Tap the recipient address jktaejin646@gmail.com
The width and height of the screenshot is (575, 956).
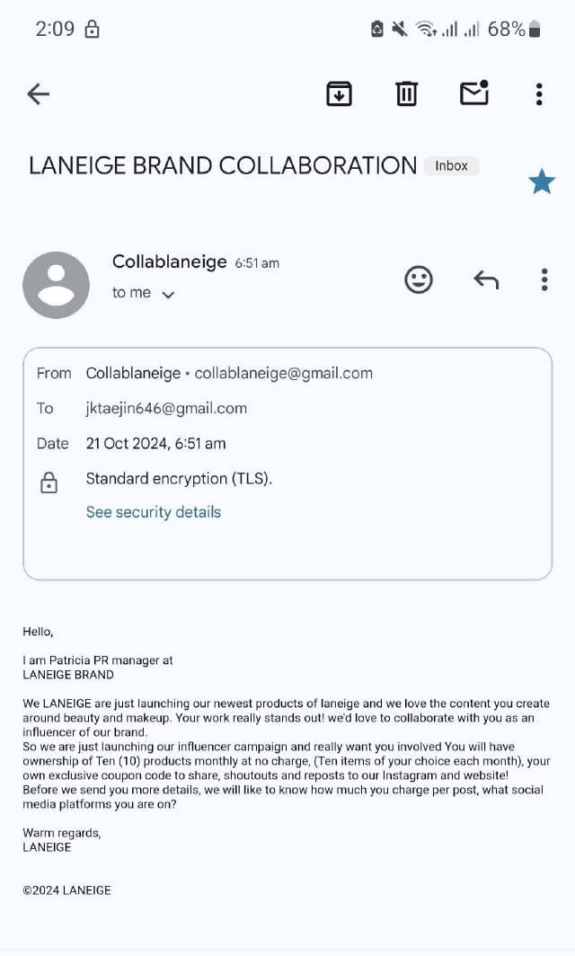pos(166,408)
